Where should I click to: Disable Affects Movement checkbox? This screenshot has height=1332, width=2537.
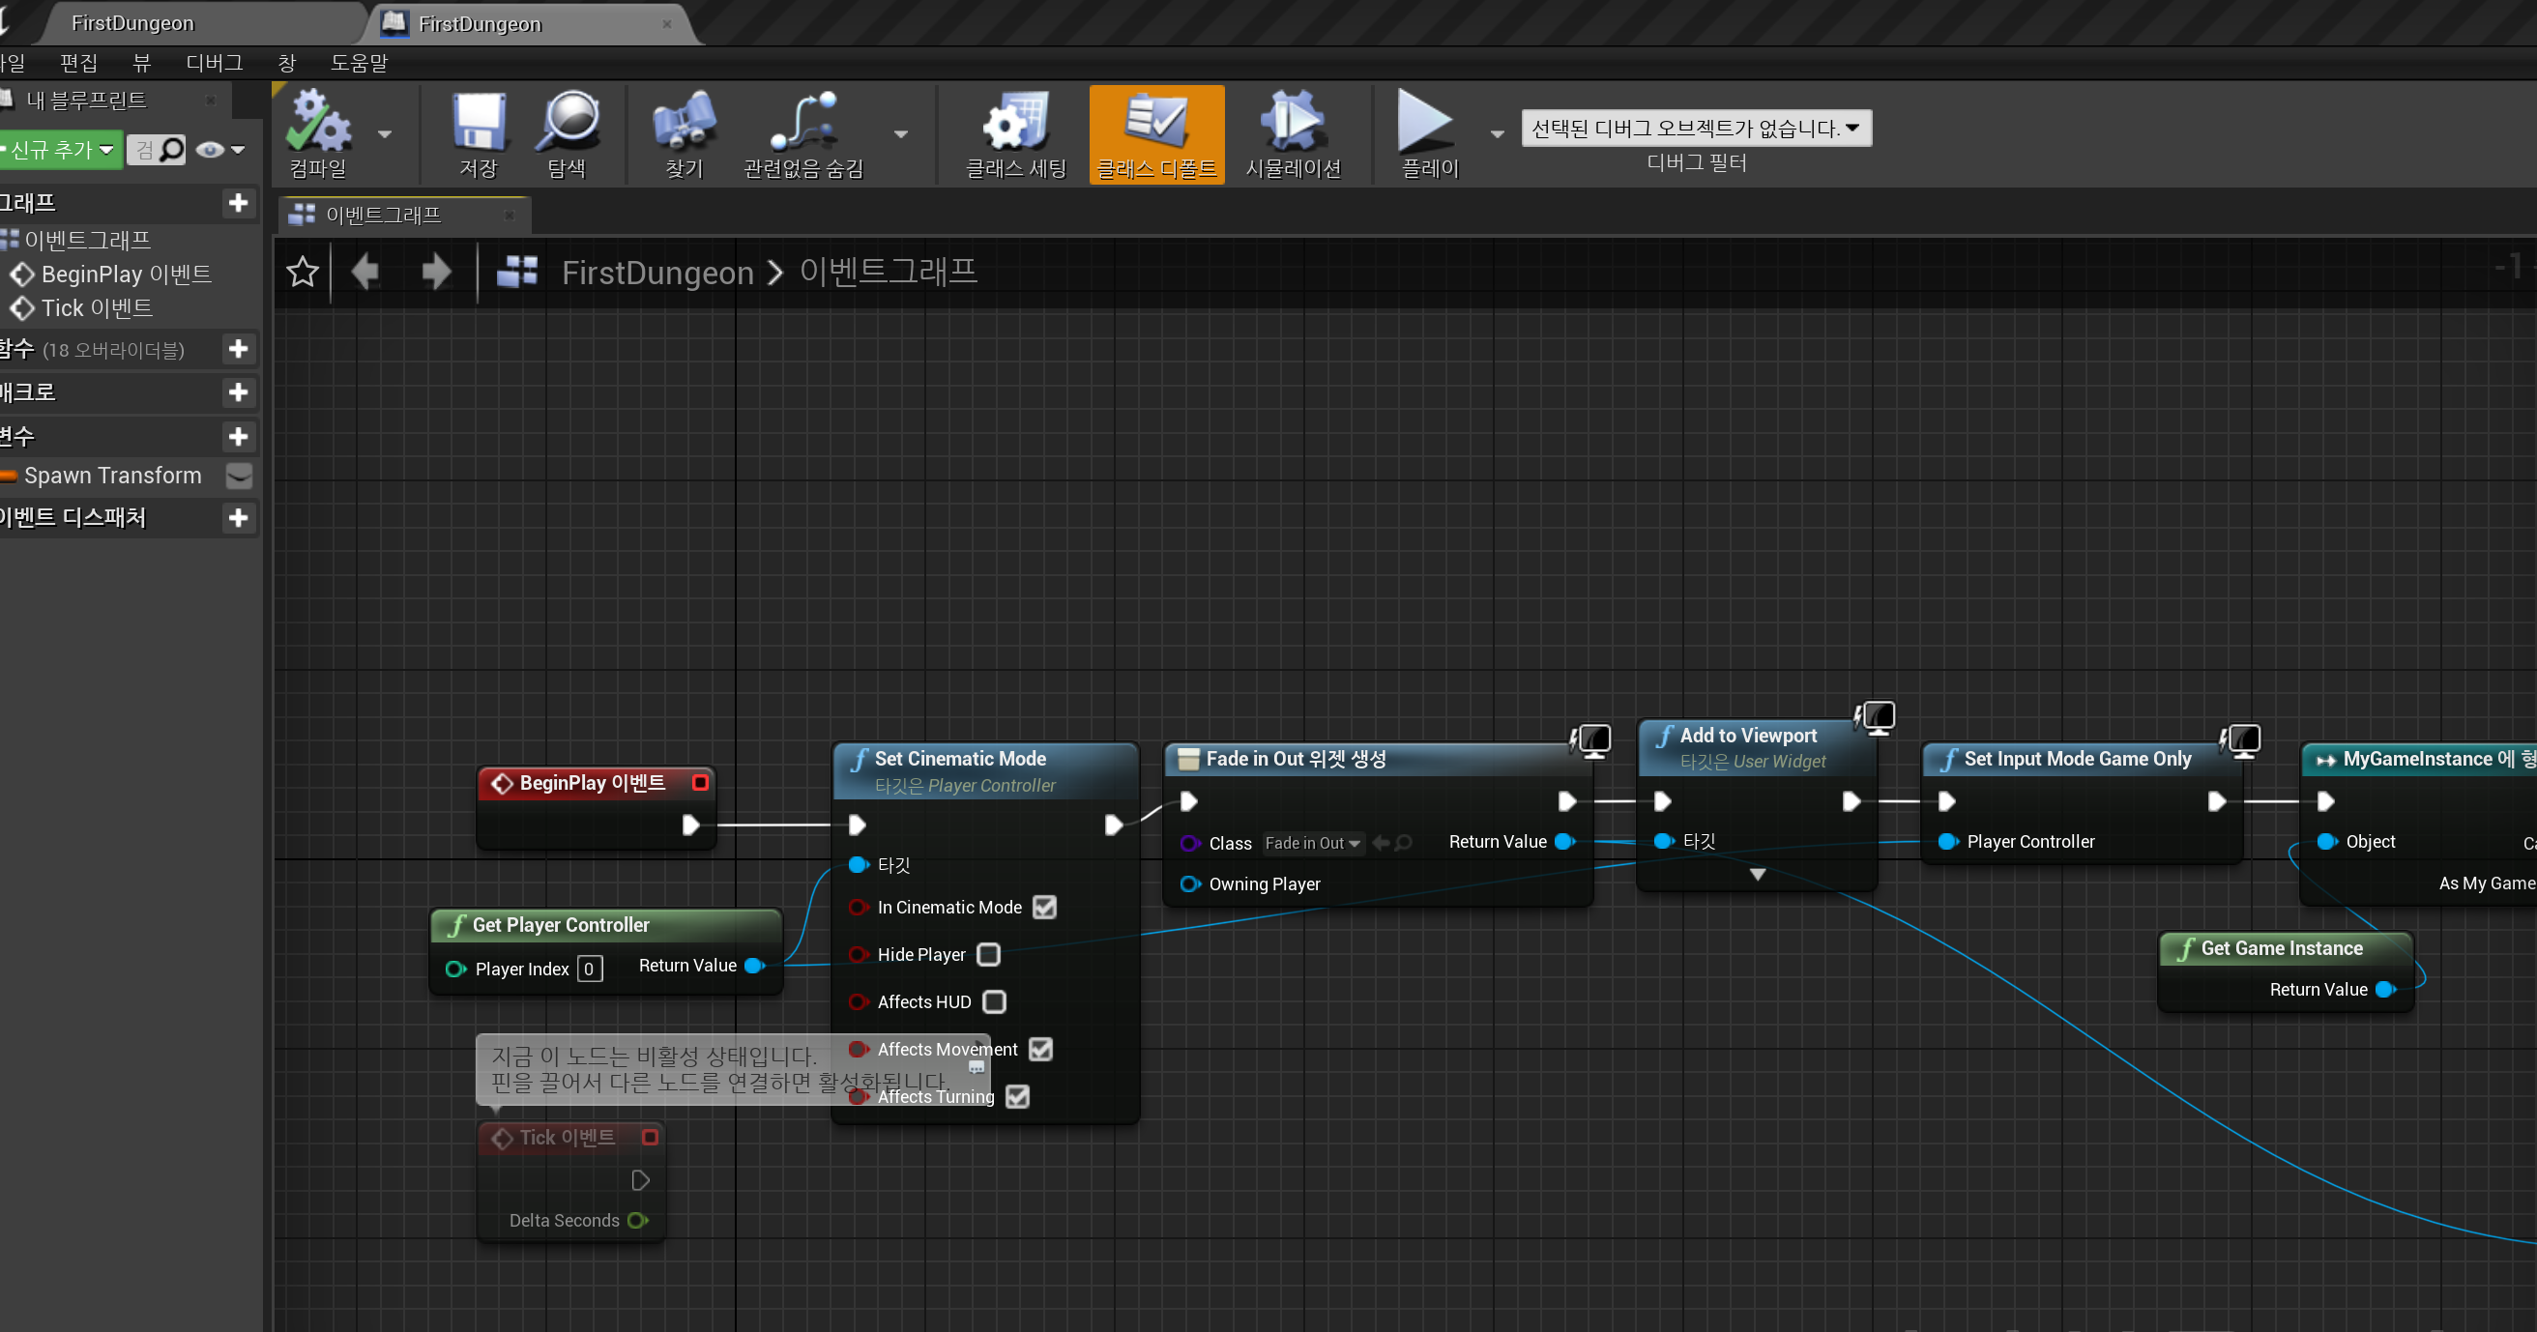point(1040,1049)
